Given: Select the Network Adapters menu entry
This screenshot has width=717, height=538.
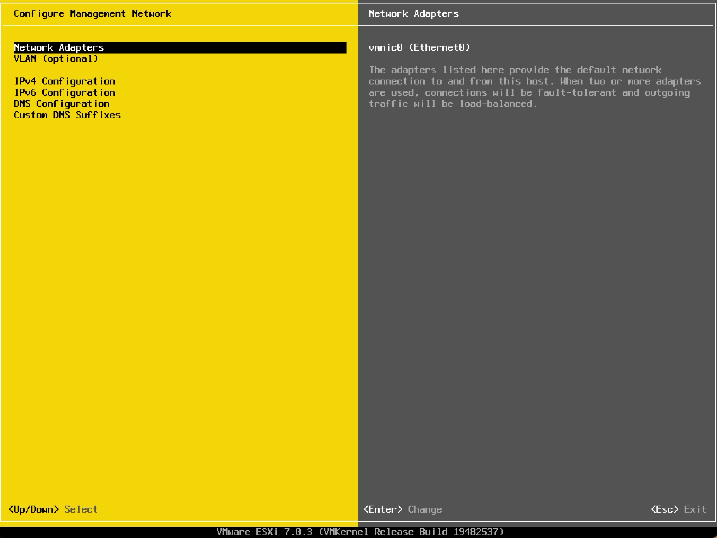Looking at the screenshot, I should (180, 48).
